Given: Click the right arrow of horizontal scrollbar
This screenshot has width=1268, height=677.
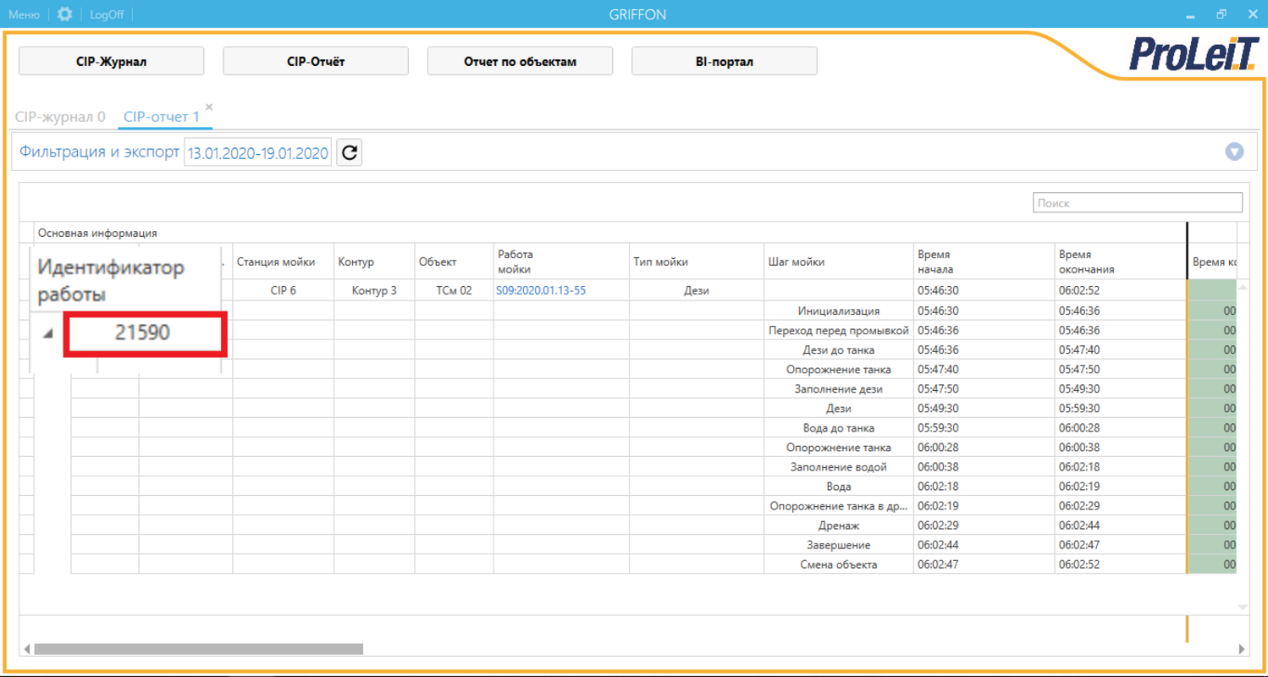Looking at the screenshot, I should (1242, 649).
